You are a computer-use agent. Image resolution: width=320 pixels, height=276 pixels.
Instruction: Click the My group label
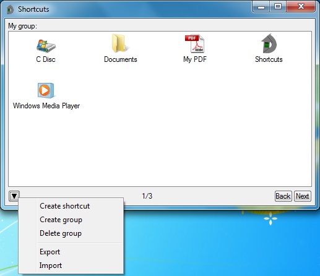22,26
